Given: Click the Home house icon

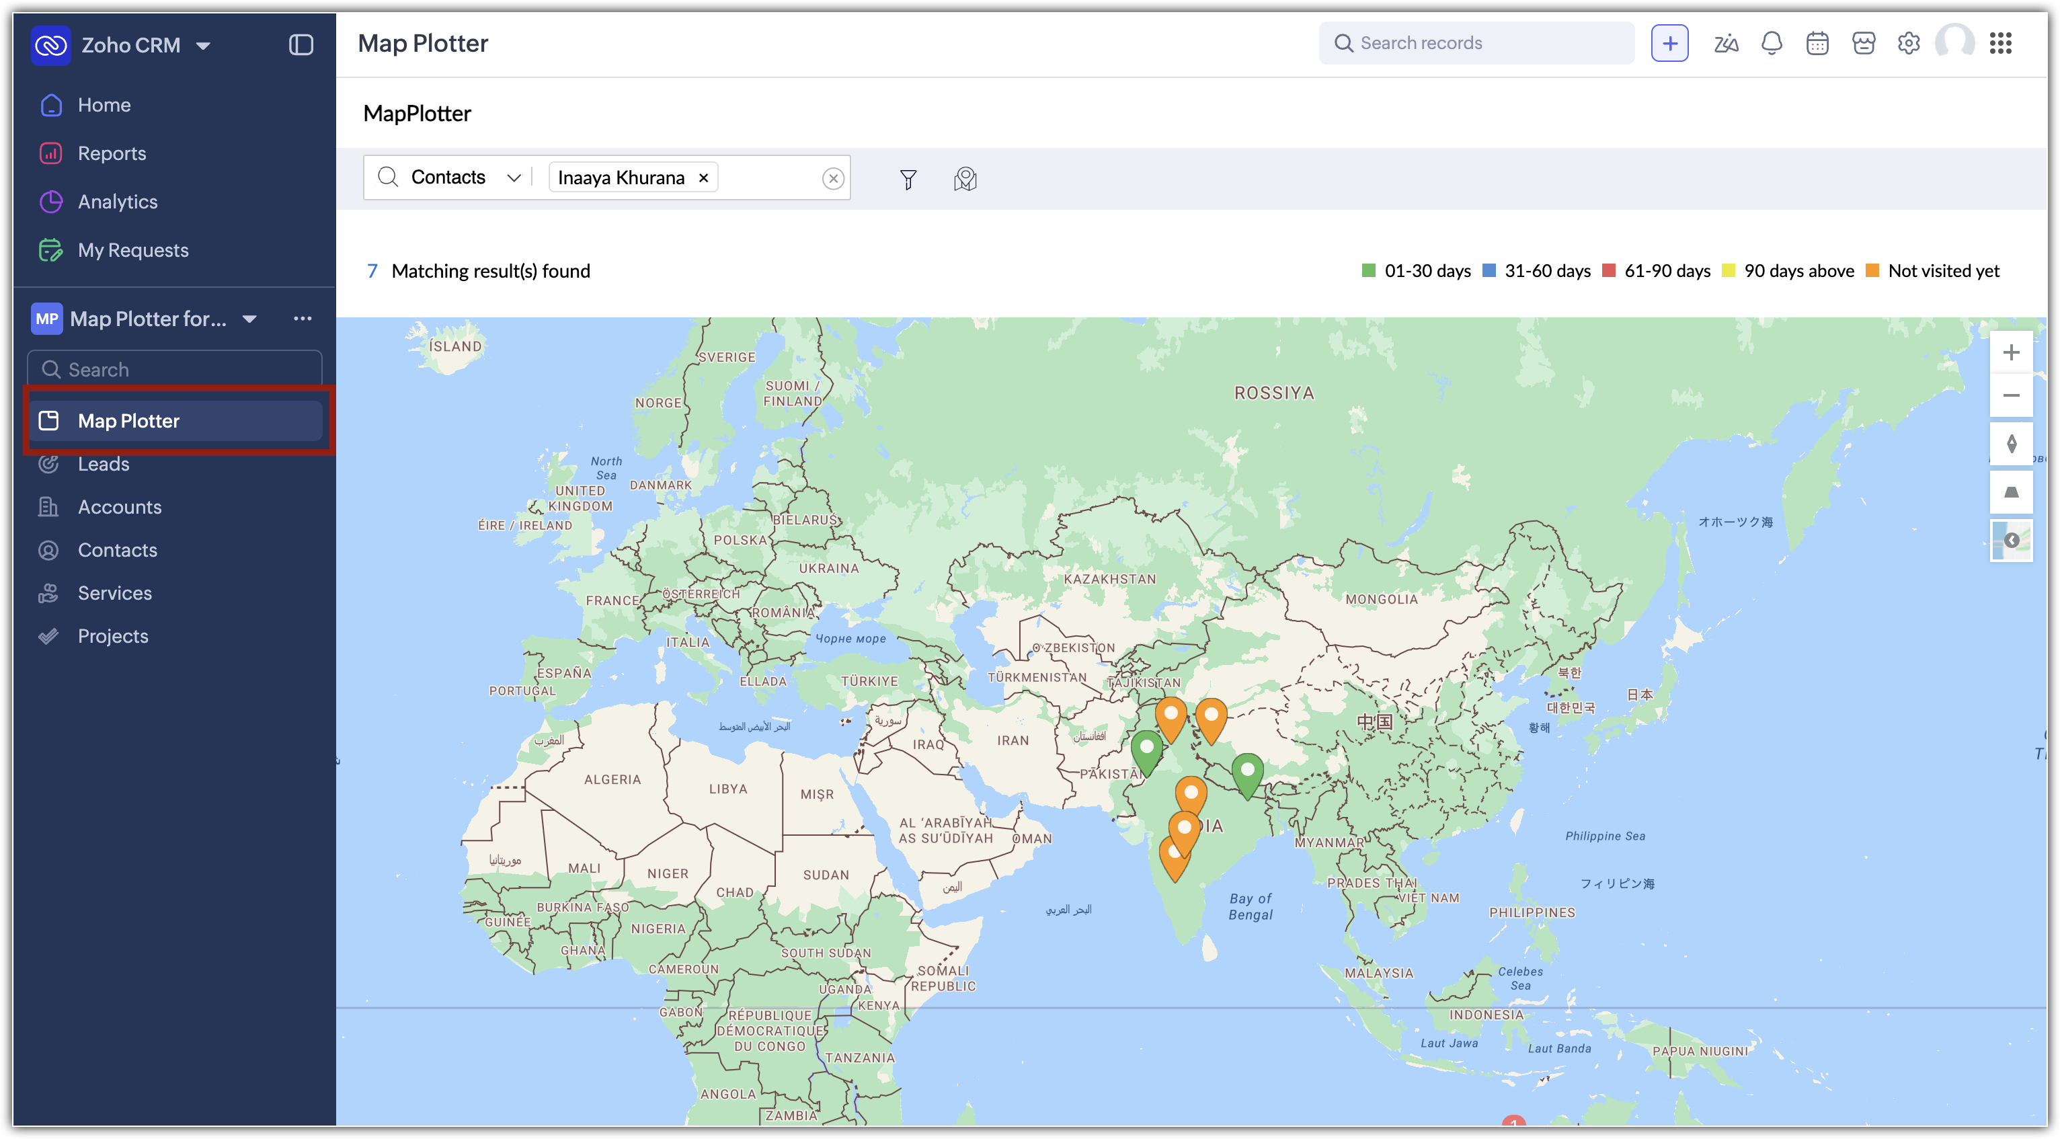Looking at the screenshot, I should (51, 105).
